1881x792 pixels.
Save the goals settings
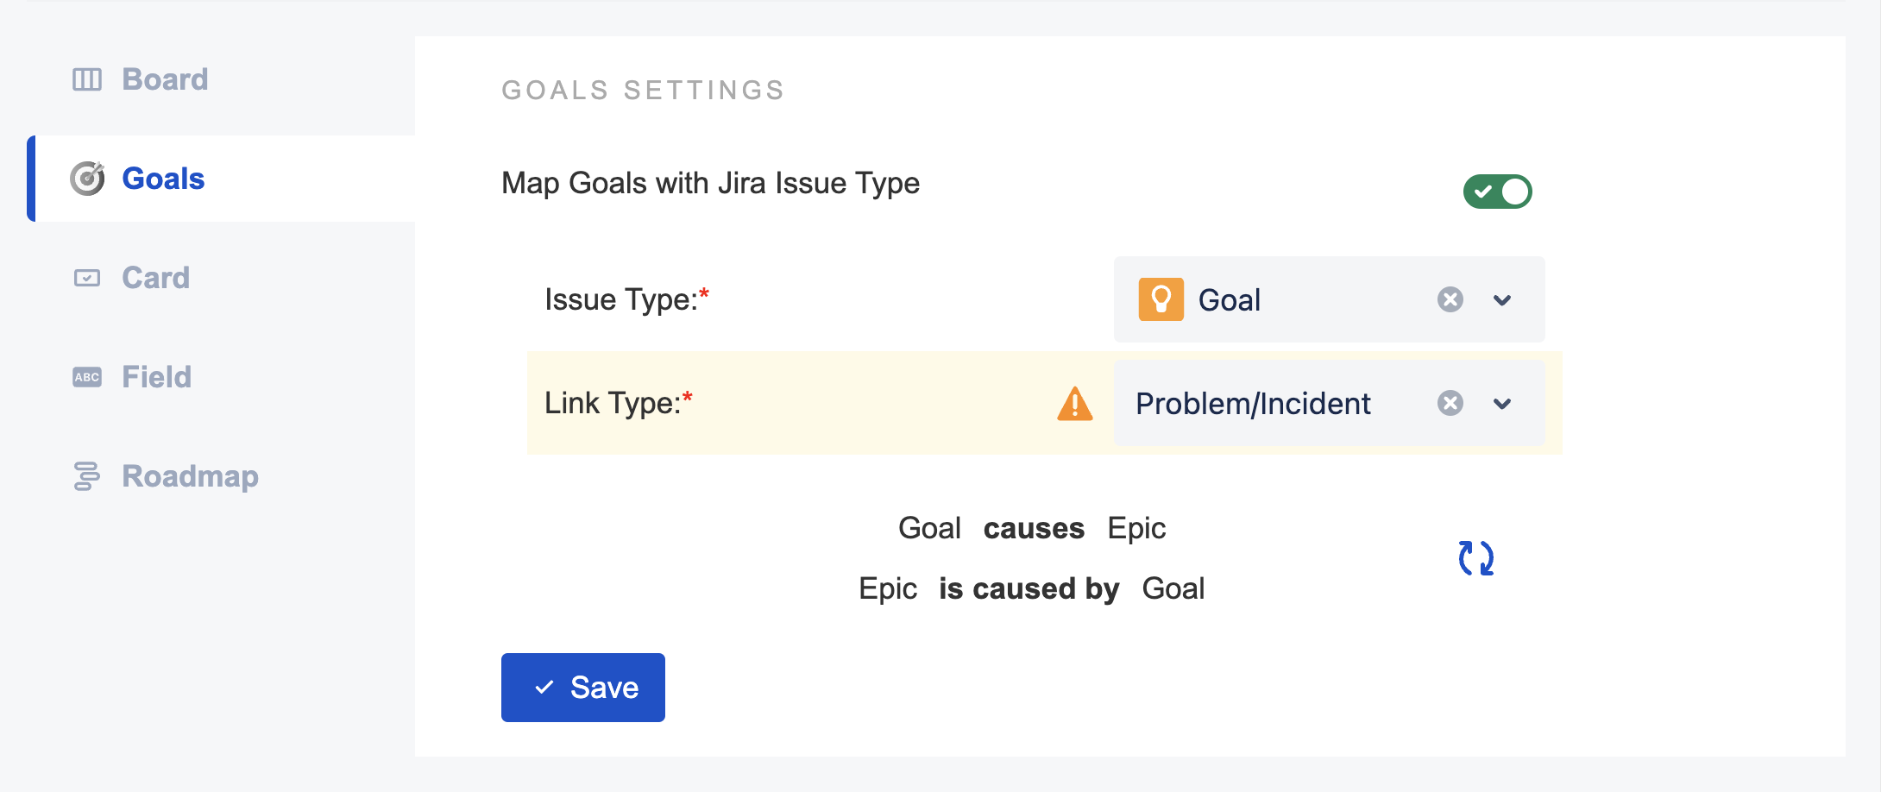click(582, 688)
